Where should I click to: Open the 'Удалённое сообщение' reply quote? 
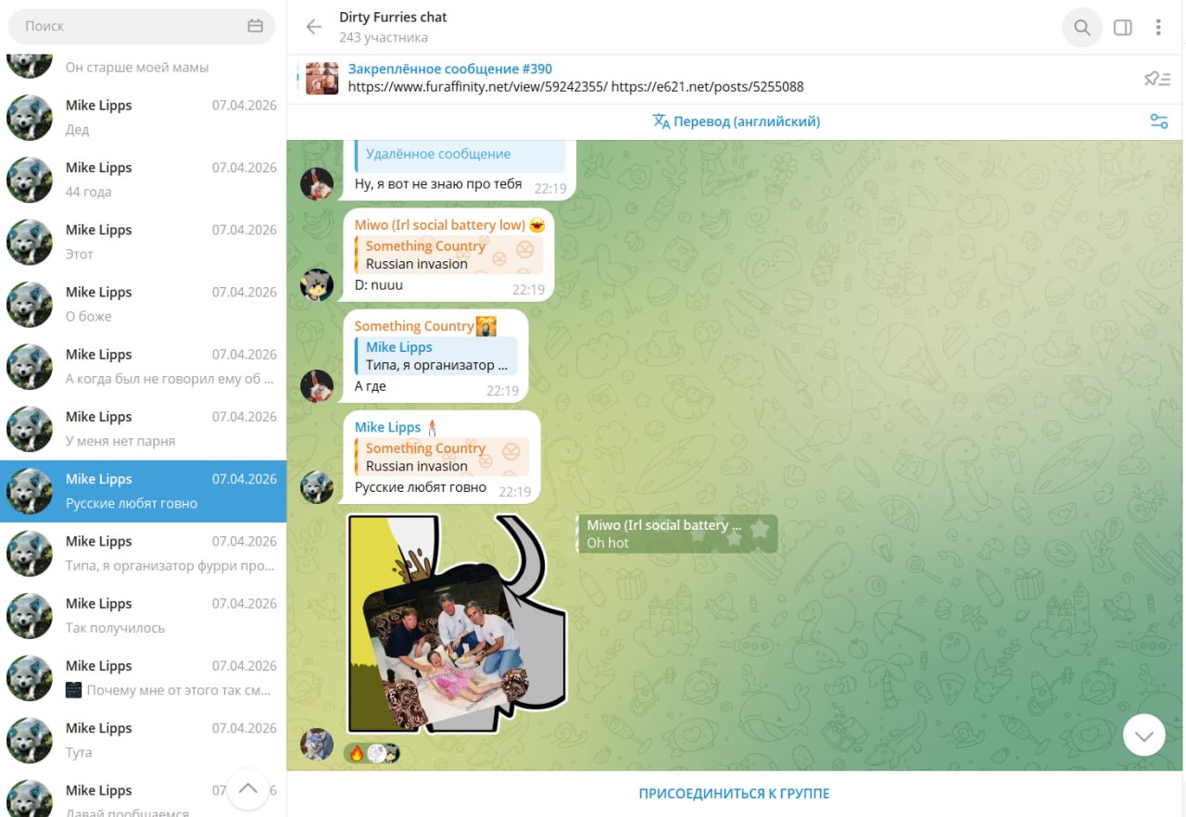[460, 155]
